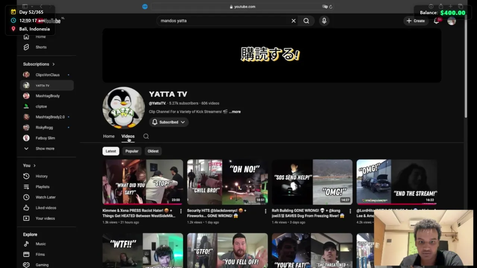Open the 'YOU FELL OFF!' video thumbnail
The width and height of the screenshot is (477, 268).
pyautogui.click(x=227, y=251)
